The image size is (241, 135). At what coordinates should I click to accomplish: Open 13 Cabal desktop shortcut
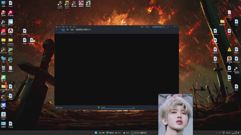click(60, 4)
